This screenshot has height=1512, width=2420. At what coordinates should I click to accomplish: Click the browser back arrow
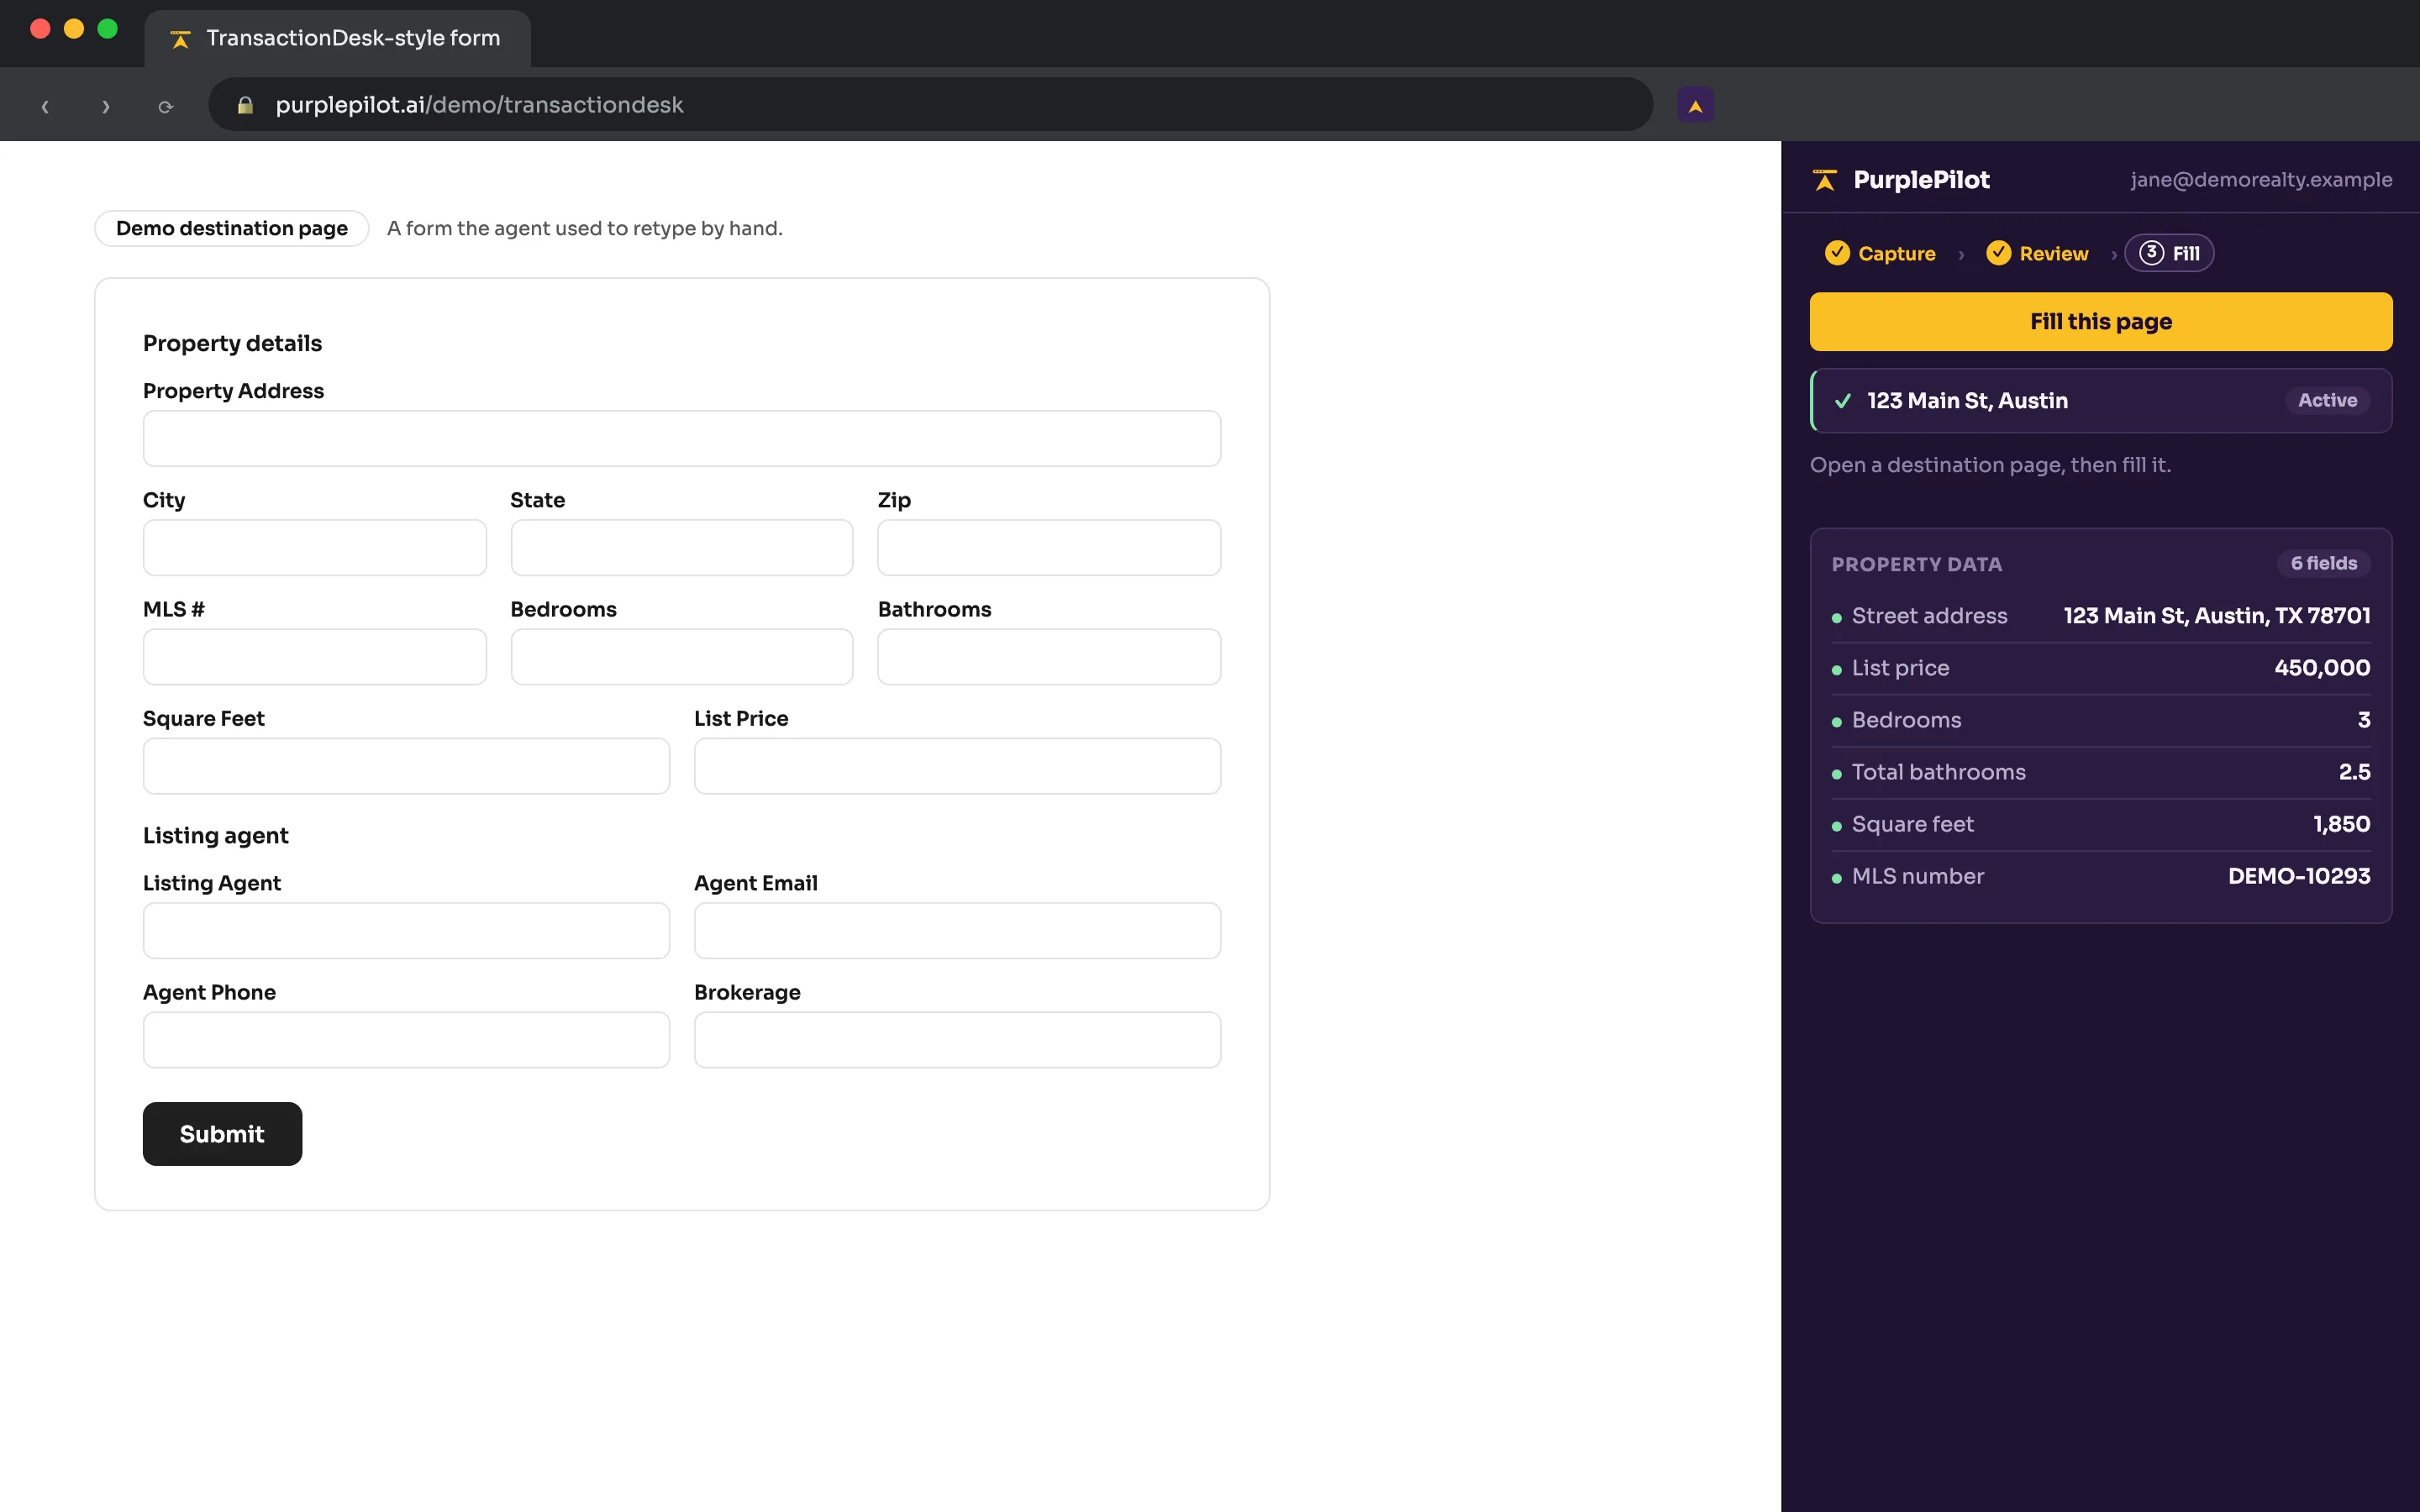[x=45, y=105]
